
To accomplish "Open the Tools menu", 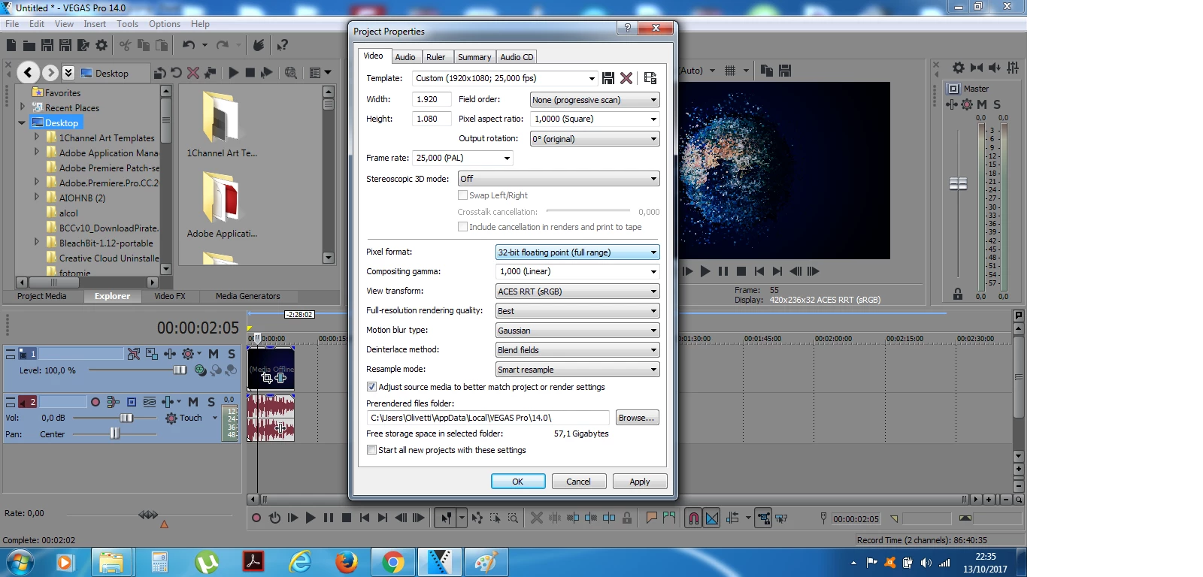I will pyautogui.click(x=127, y=24).
